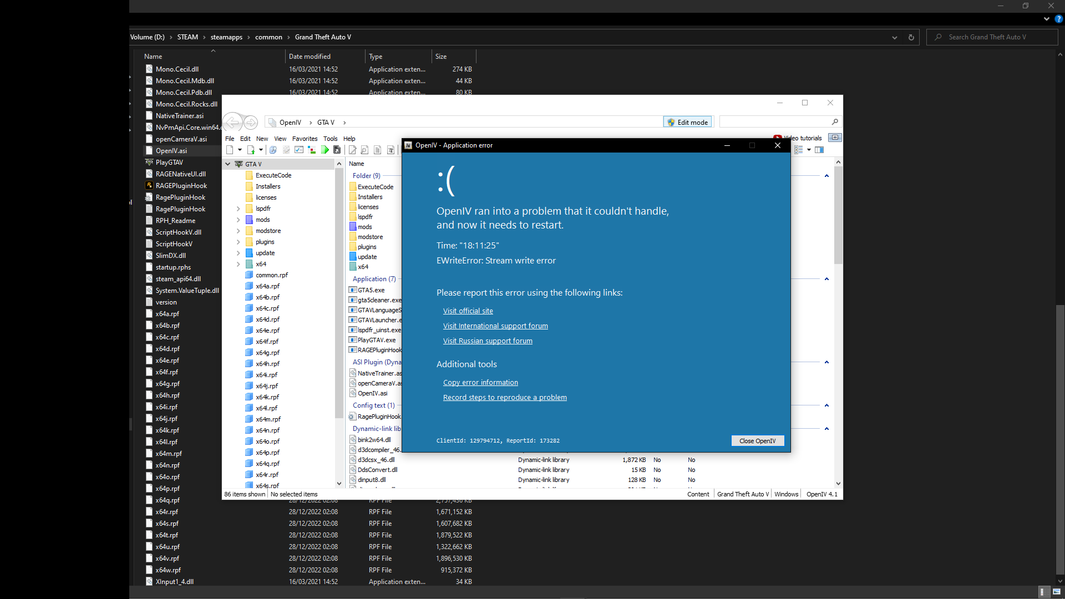This screenshot has height=599, width=1065.
Task: Click Close OpenIV button
Action: point(757,441)
